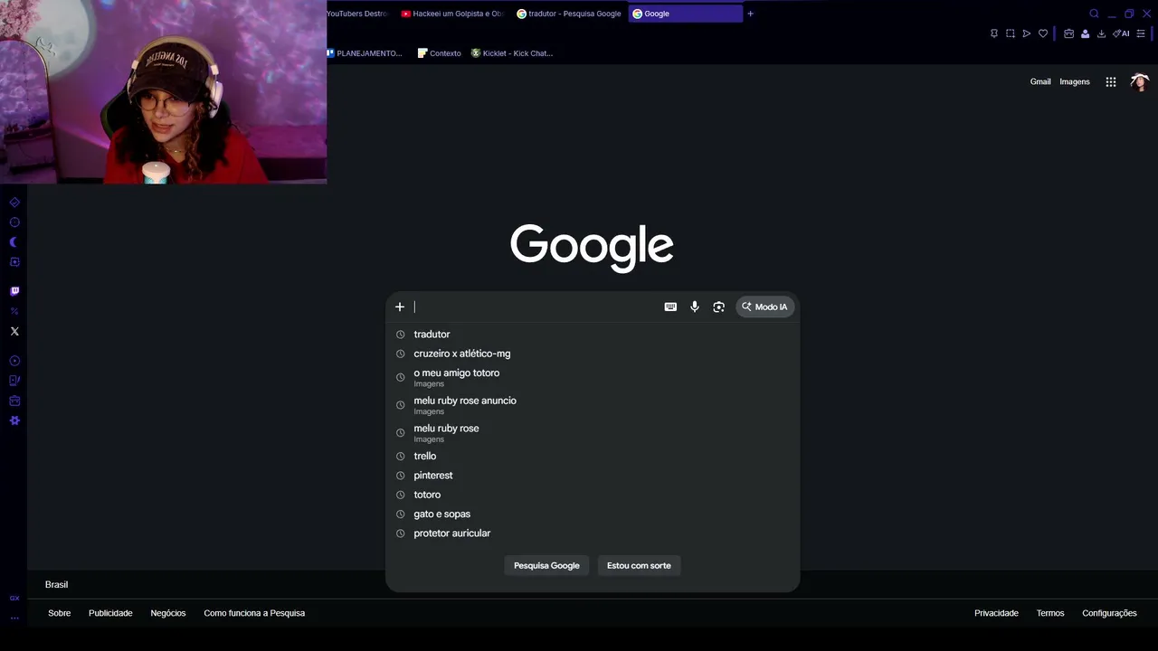Click the pin icon in the browser toolbar
The height and width of the screenshot is (651, 1158).
(x=993, y=33)
